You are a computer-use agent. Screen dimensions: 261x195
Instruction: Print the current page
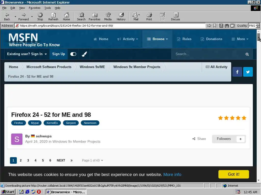(x=149, y=17)
